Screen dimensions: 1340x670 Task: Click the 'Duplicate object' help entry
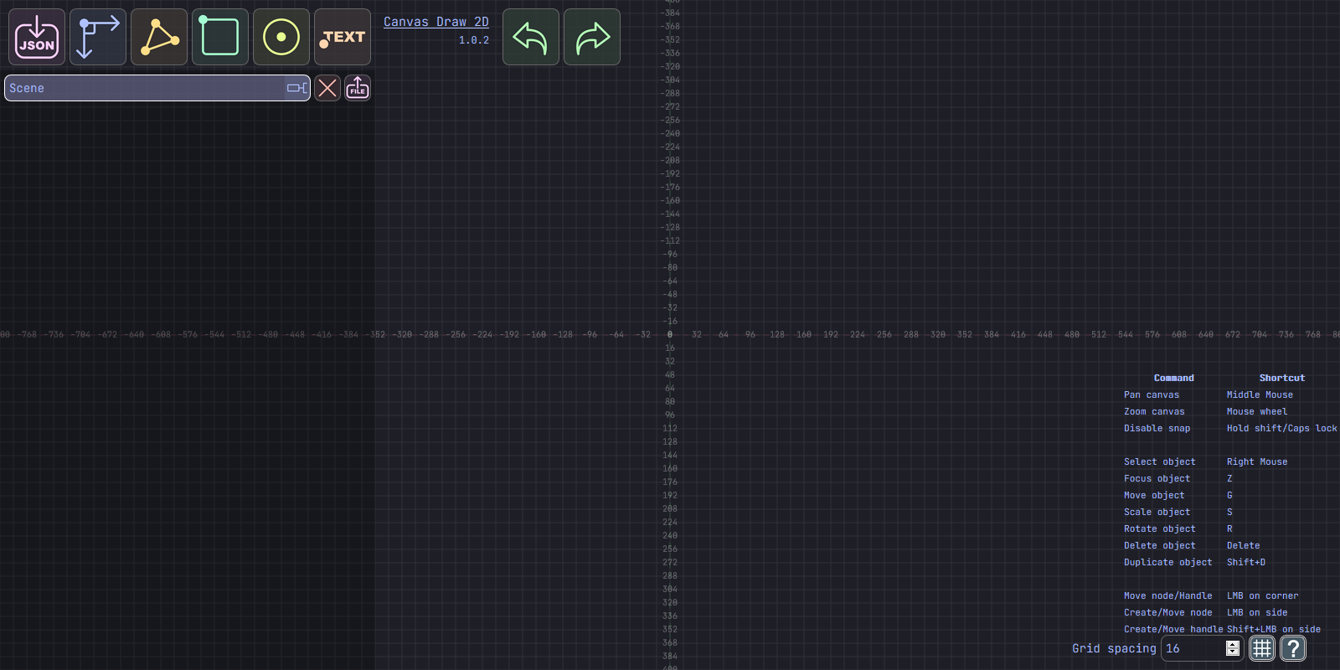tap(1168, 562)
